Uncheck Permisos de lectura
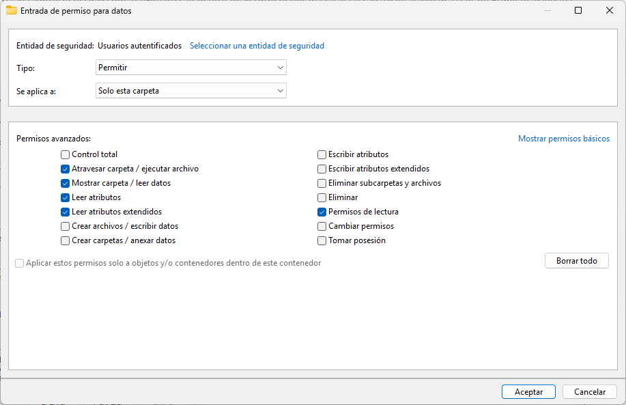The width and height of the screenshot is (626, 405). point(321,212)
